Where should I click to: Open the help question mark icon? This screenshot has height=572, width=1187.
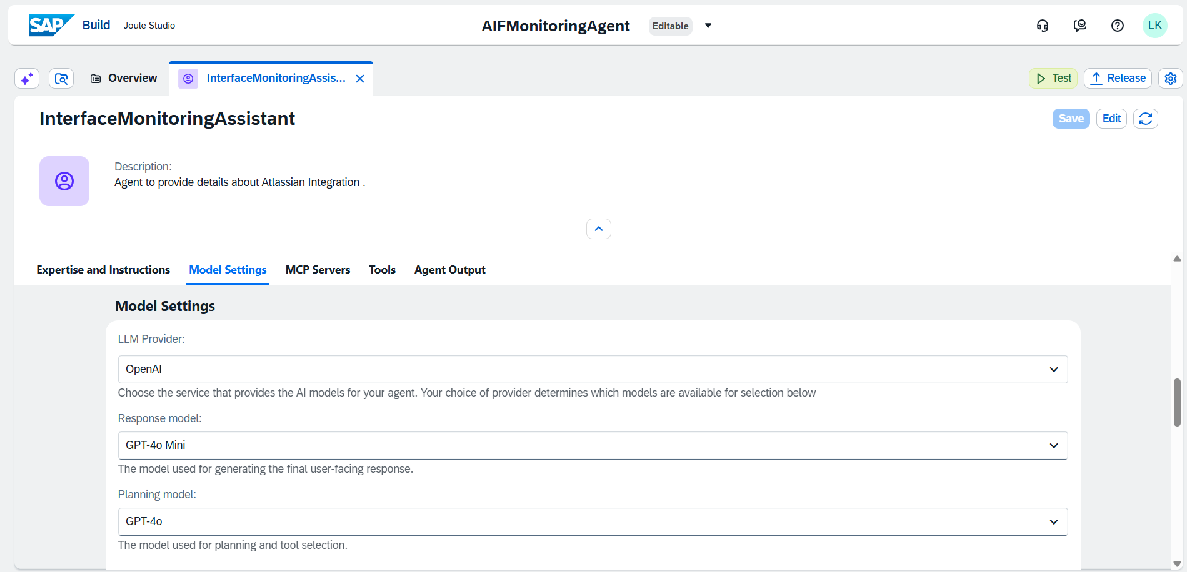1118,26
